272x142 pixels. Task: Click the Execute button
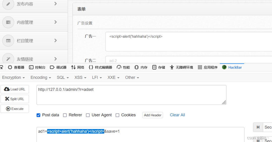coord(15,109)
